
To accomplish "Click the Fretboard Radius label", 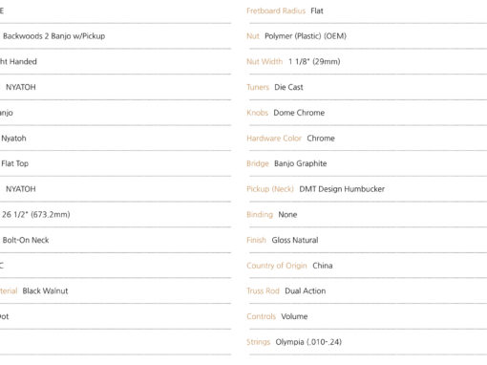I will pos(276,11).
